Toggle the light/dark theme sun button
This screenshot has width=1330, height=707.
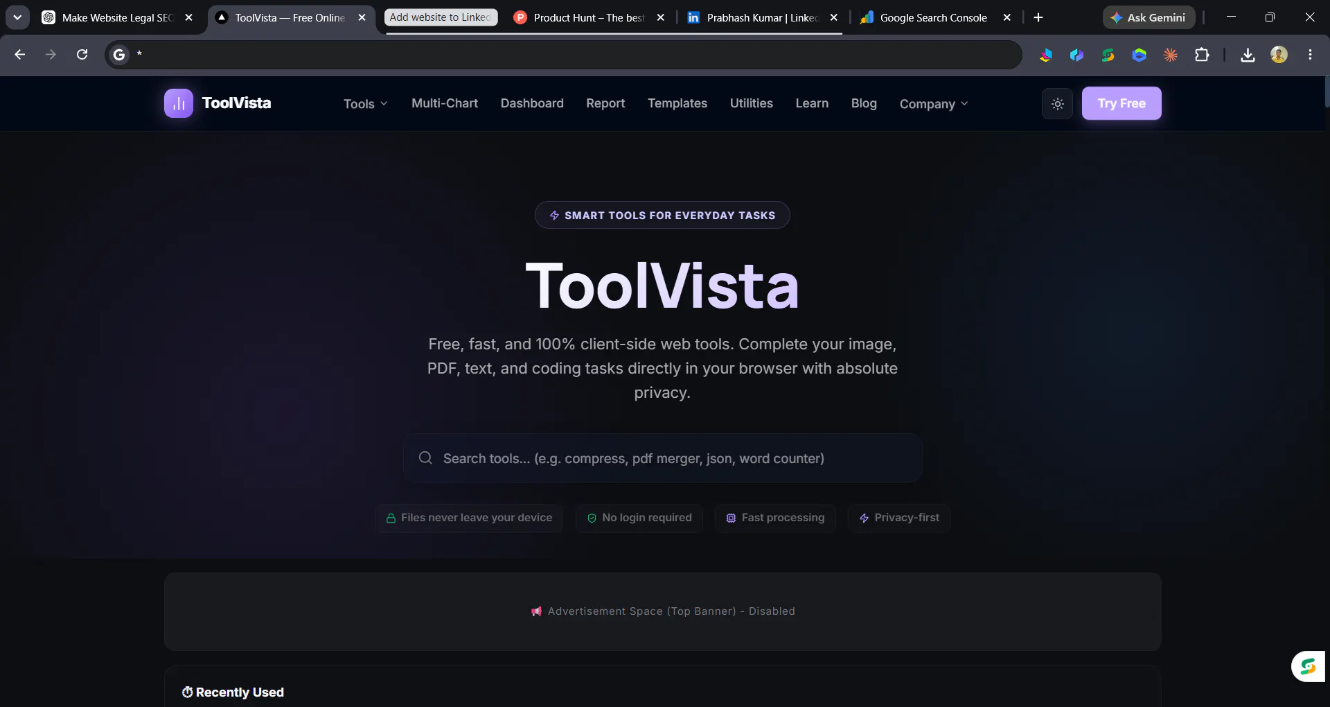click(1058, 104)
